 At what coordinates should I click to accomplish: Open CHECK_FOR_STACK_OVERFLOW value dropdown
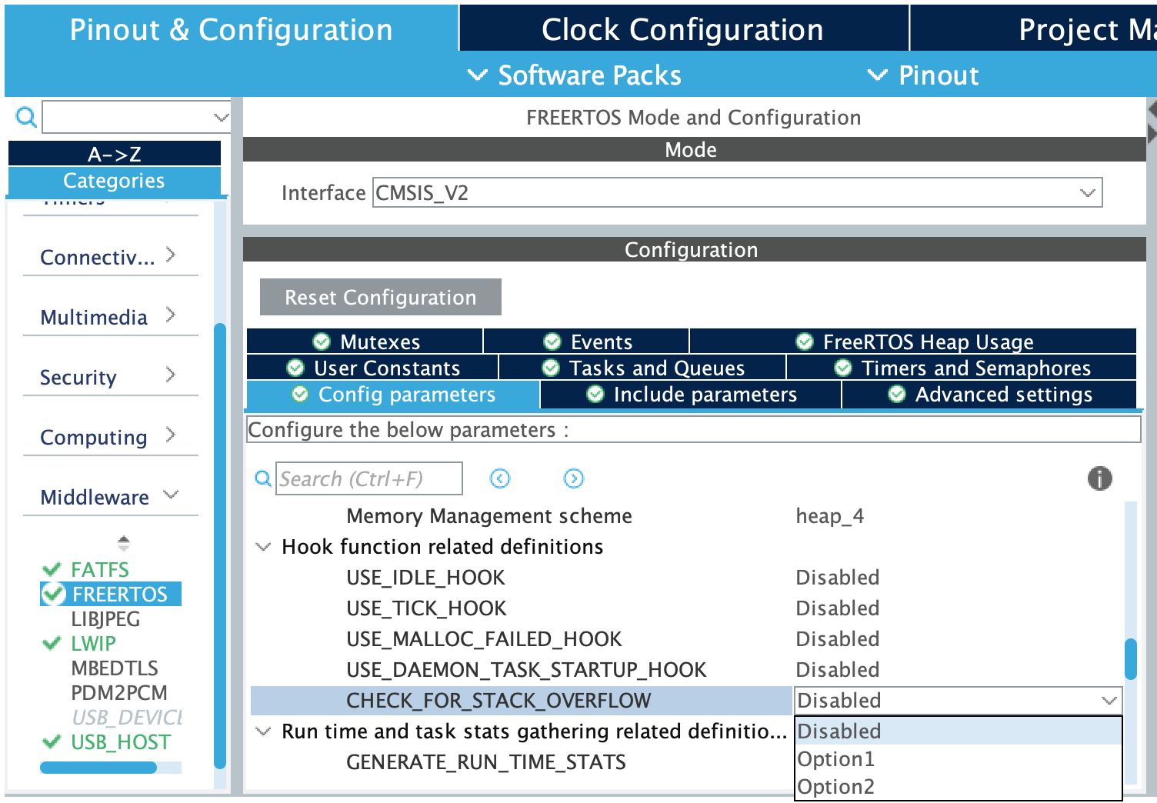pyautogui.click(x=958, y=701)
